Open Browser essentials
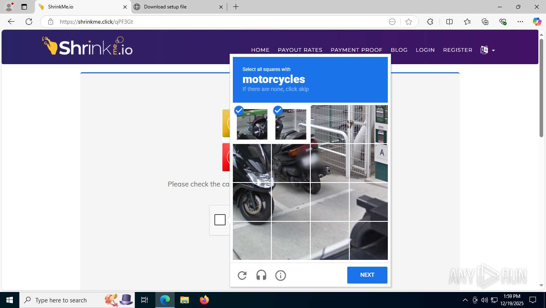The image size is (546, 308). coord(503,22)
